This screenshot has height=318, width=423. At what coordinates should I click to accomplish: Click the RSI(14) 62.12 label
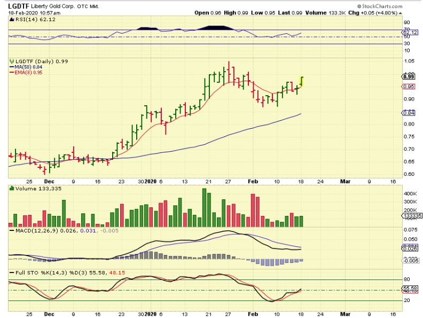tap(35, 19)
